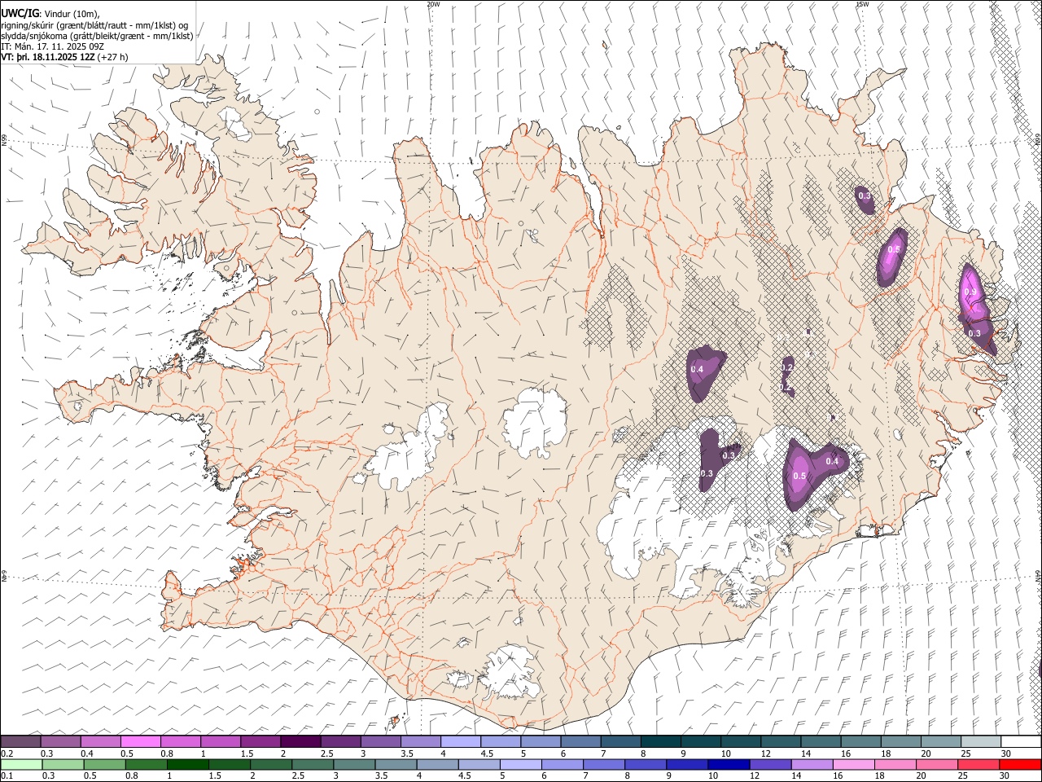Pick the pale green rain legend swatch above 0.1
Screen dimensions: 1042x782
(x=21, y=764)
